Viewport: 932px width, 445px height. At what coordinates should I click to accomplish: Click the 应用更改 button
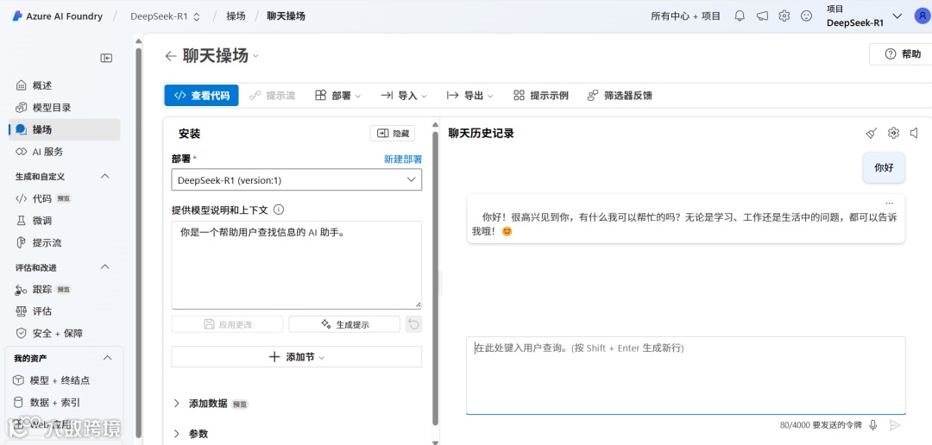click(227, 324)
